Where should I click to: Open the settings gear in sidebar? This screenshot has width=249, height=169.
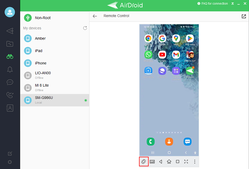click(x=10, y=162)
